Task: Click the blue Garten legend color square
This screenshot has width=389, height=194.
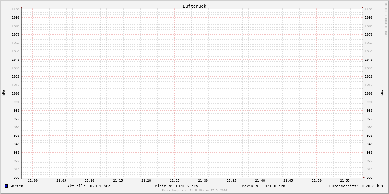Action: (x=6, y=186)
